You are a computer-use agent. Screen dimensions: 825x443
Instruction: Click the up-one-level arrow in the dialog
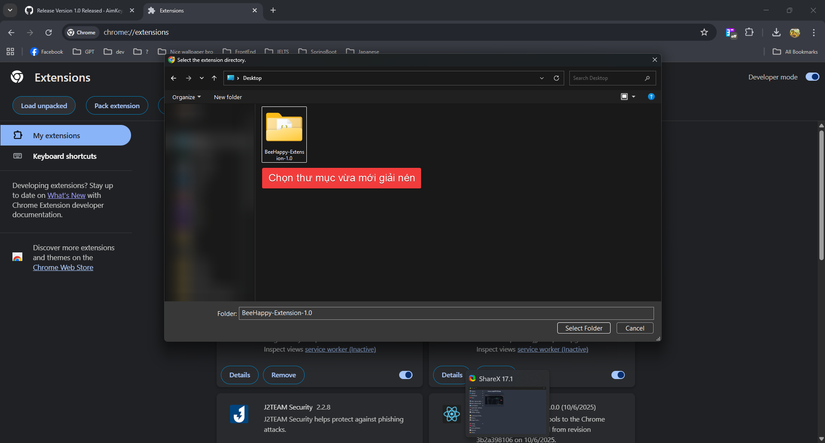214,78
